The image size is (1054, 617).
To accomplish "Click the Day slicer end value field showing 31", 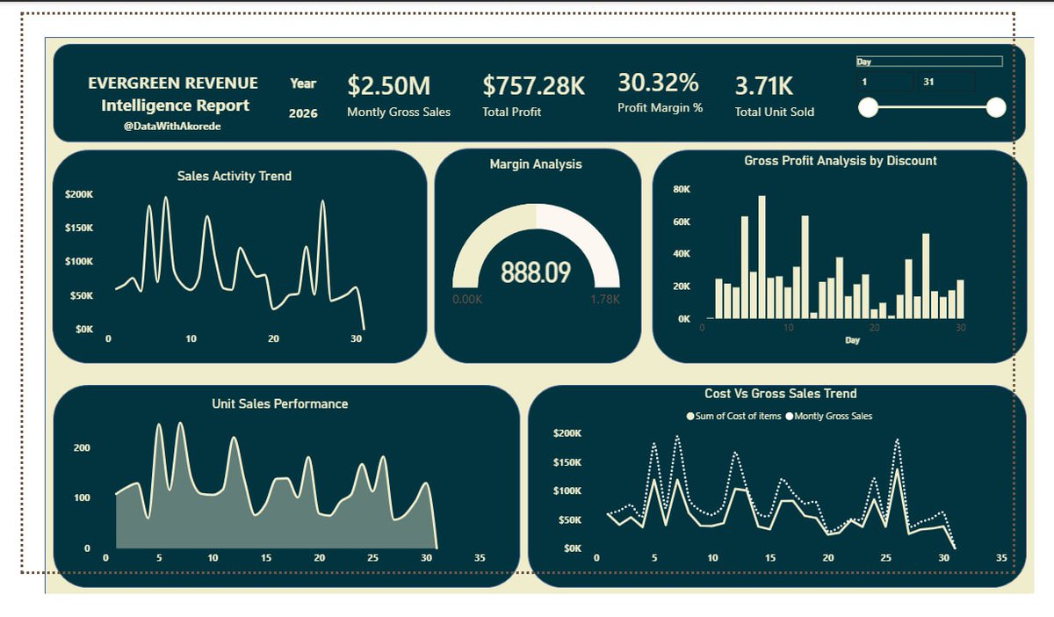I will tap(947, 82).
